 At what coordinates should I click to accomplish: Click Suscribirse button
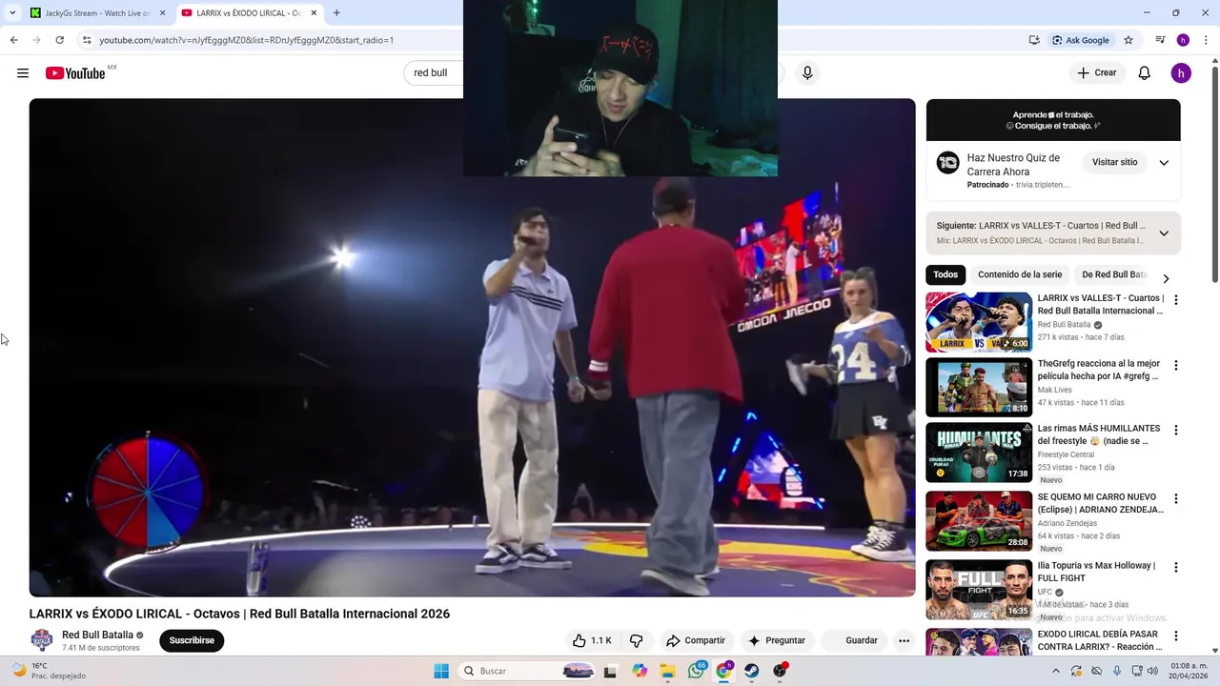(192, 640)
